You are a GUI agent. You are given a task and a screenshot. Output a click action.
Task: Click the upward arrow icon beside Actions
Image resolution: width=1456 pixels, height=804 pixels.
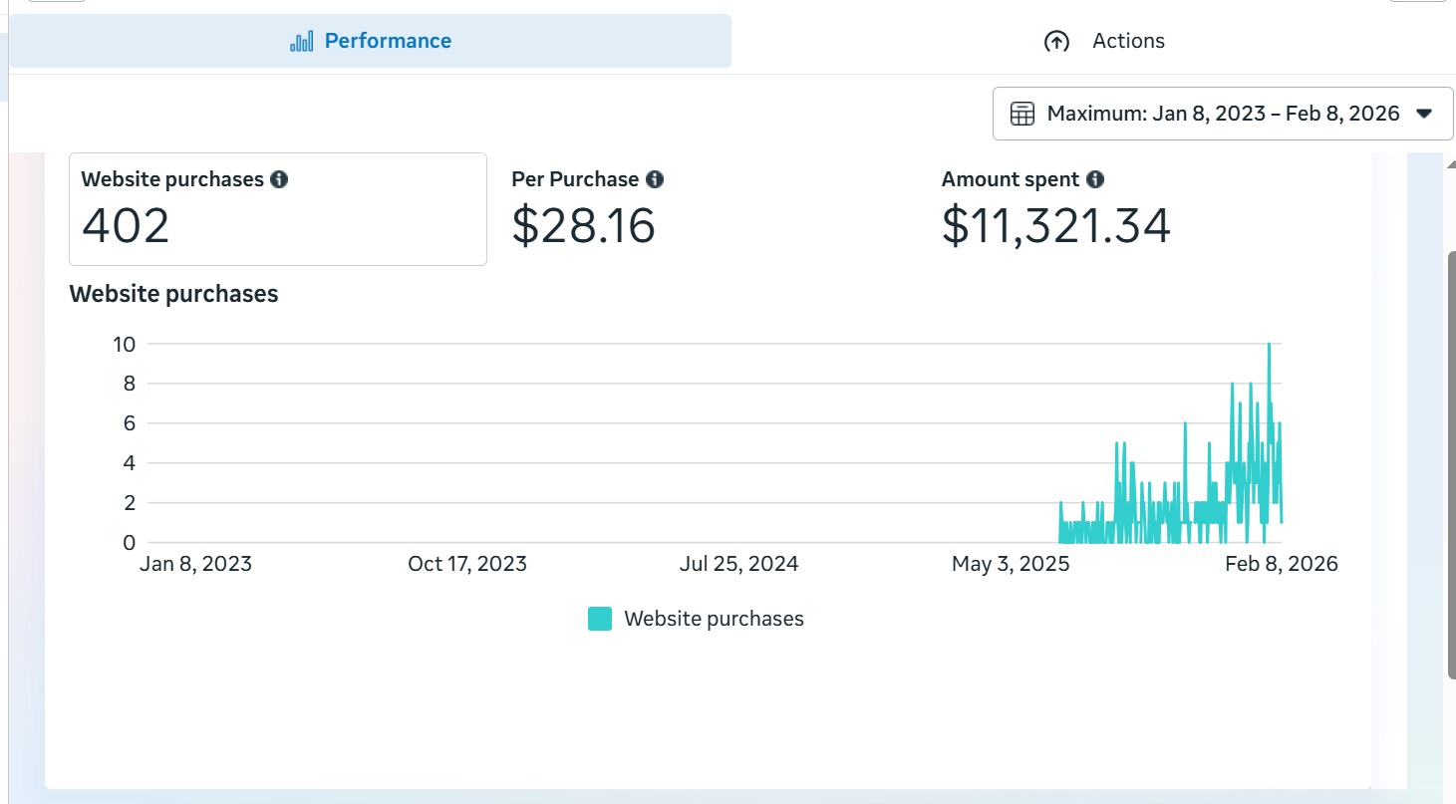tap(1056, 41)
